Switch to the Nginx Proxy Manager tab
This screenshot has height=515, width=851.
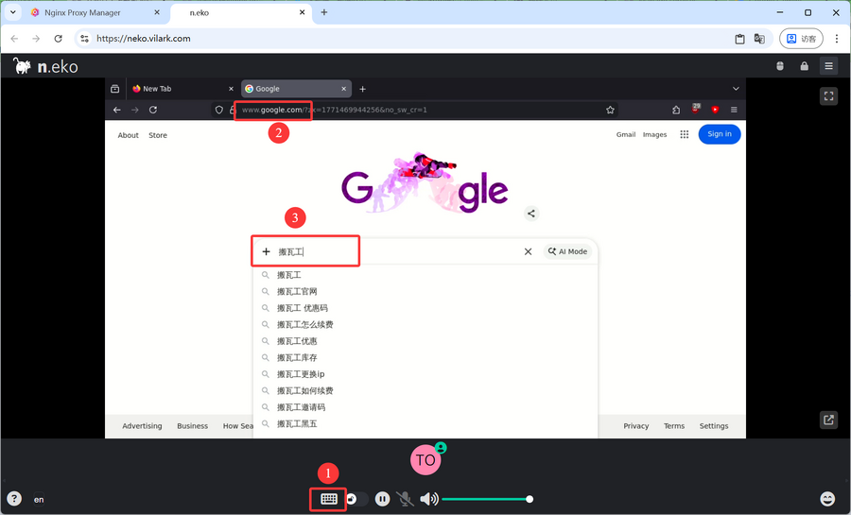point(86,12)
